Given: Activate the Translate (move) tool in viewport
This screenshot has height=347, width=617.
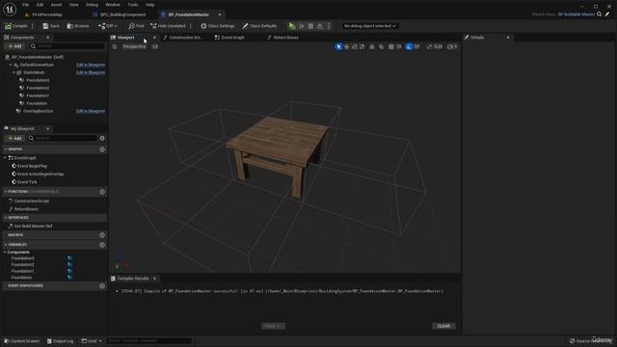Looking at the screenshot, I should pos(347,47).
